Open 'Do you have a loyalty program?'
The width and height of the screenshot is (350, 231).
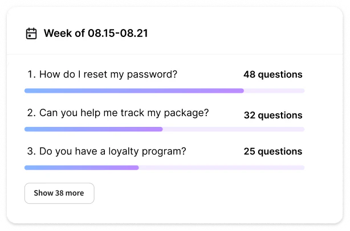coord(112,152)
